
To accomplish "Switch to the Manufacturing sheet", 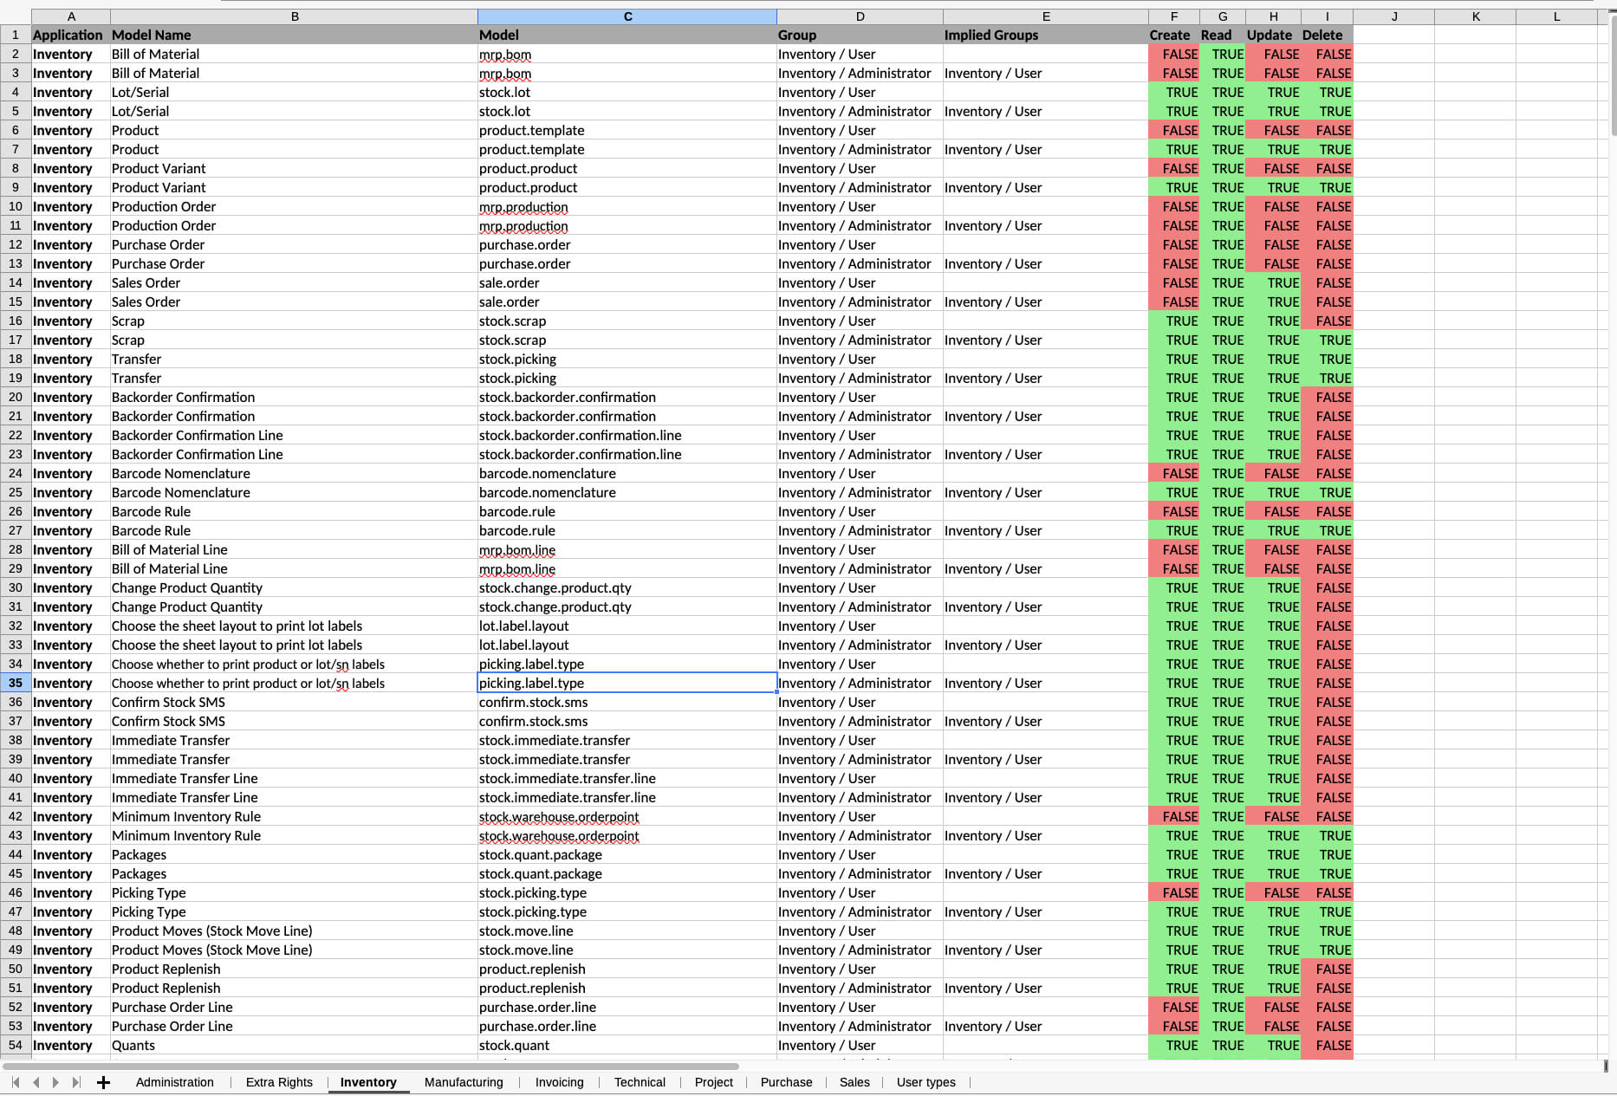I will [464, 1082].
